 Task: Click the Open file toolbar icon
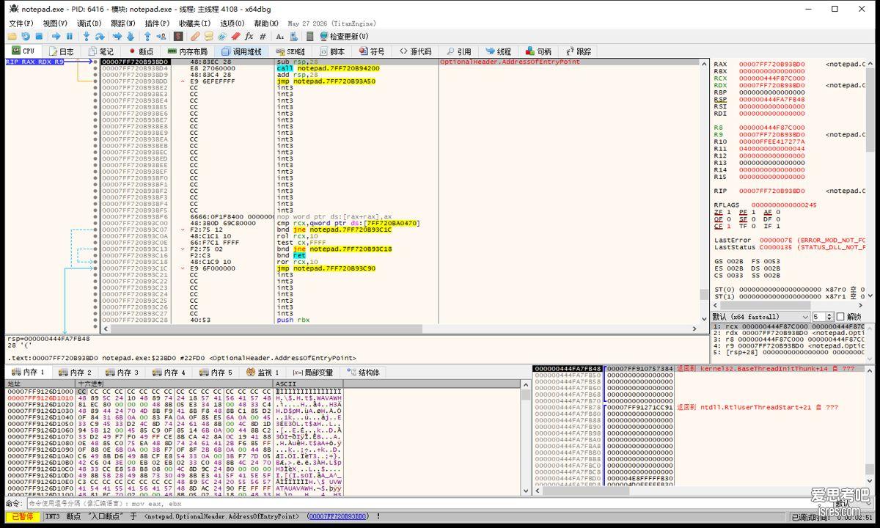tap(12, 36)
